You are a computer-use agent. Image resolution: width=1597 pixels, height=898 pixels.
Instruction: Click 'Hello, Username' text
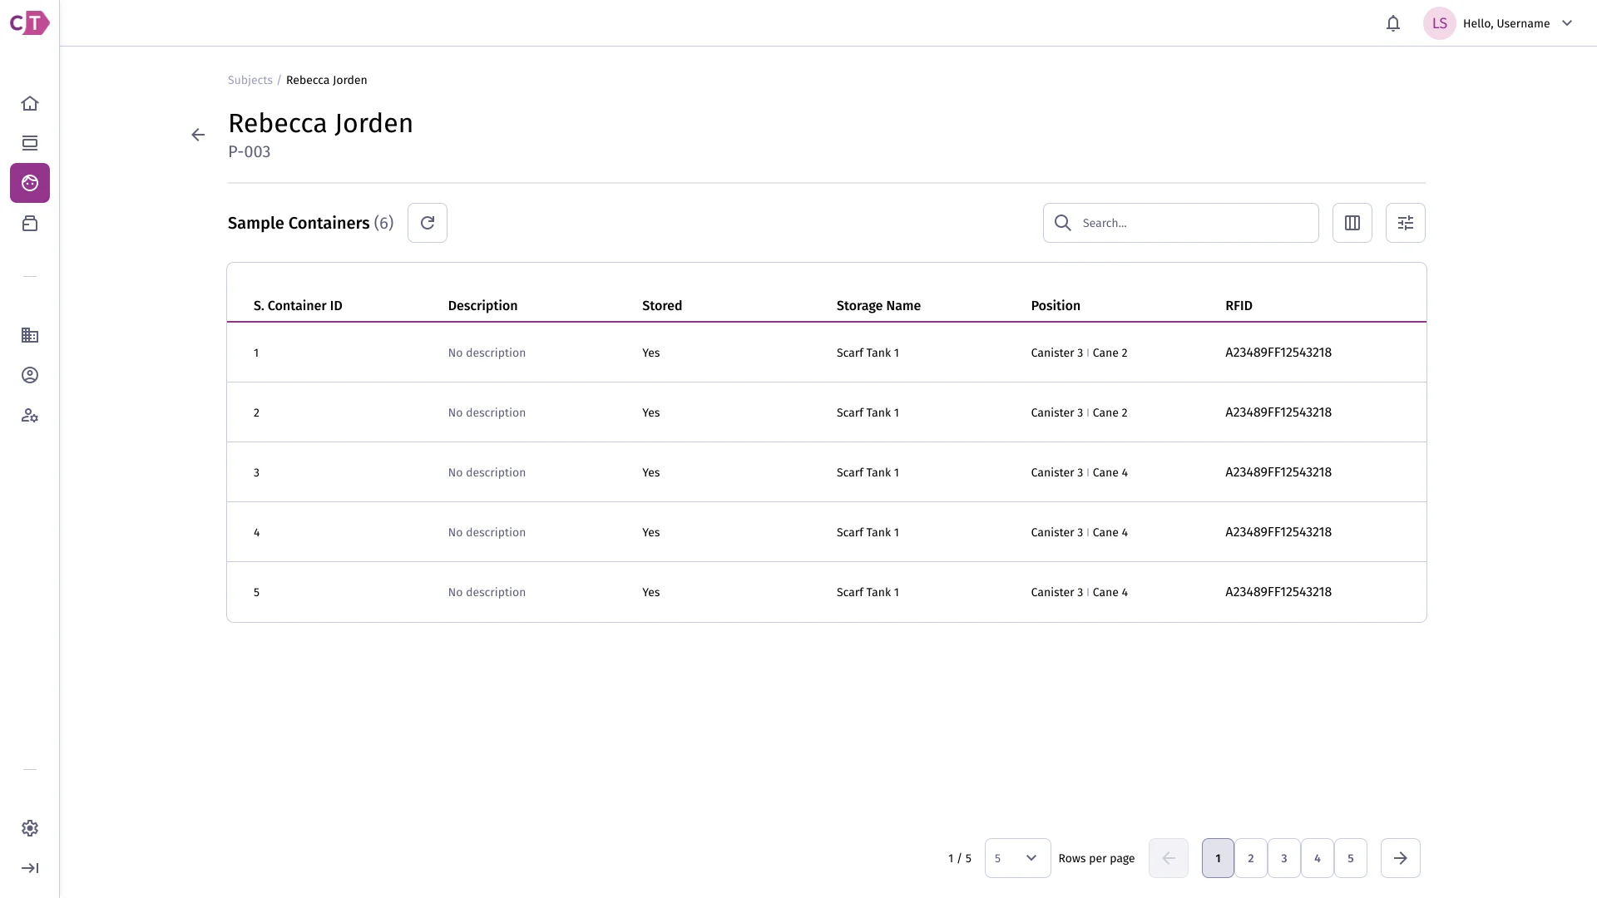coord(1506,23)
